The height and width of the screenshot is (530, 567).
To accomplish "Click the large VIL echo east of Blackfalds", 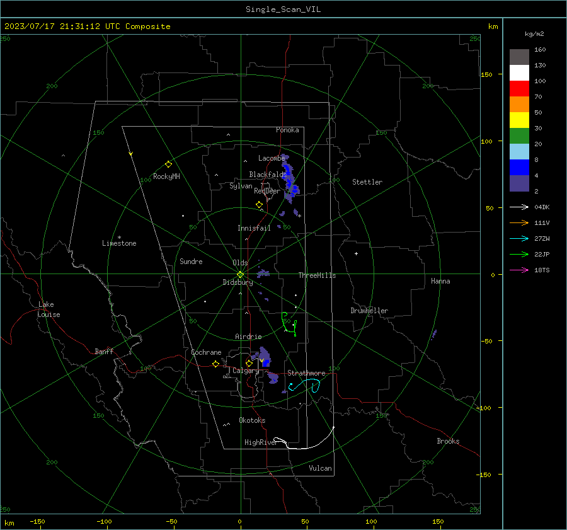I will [290, 180].
